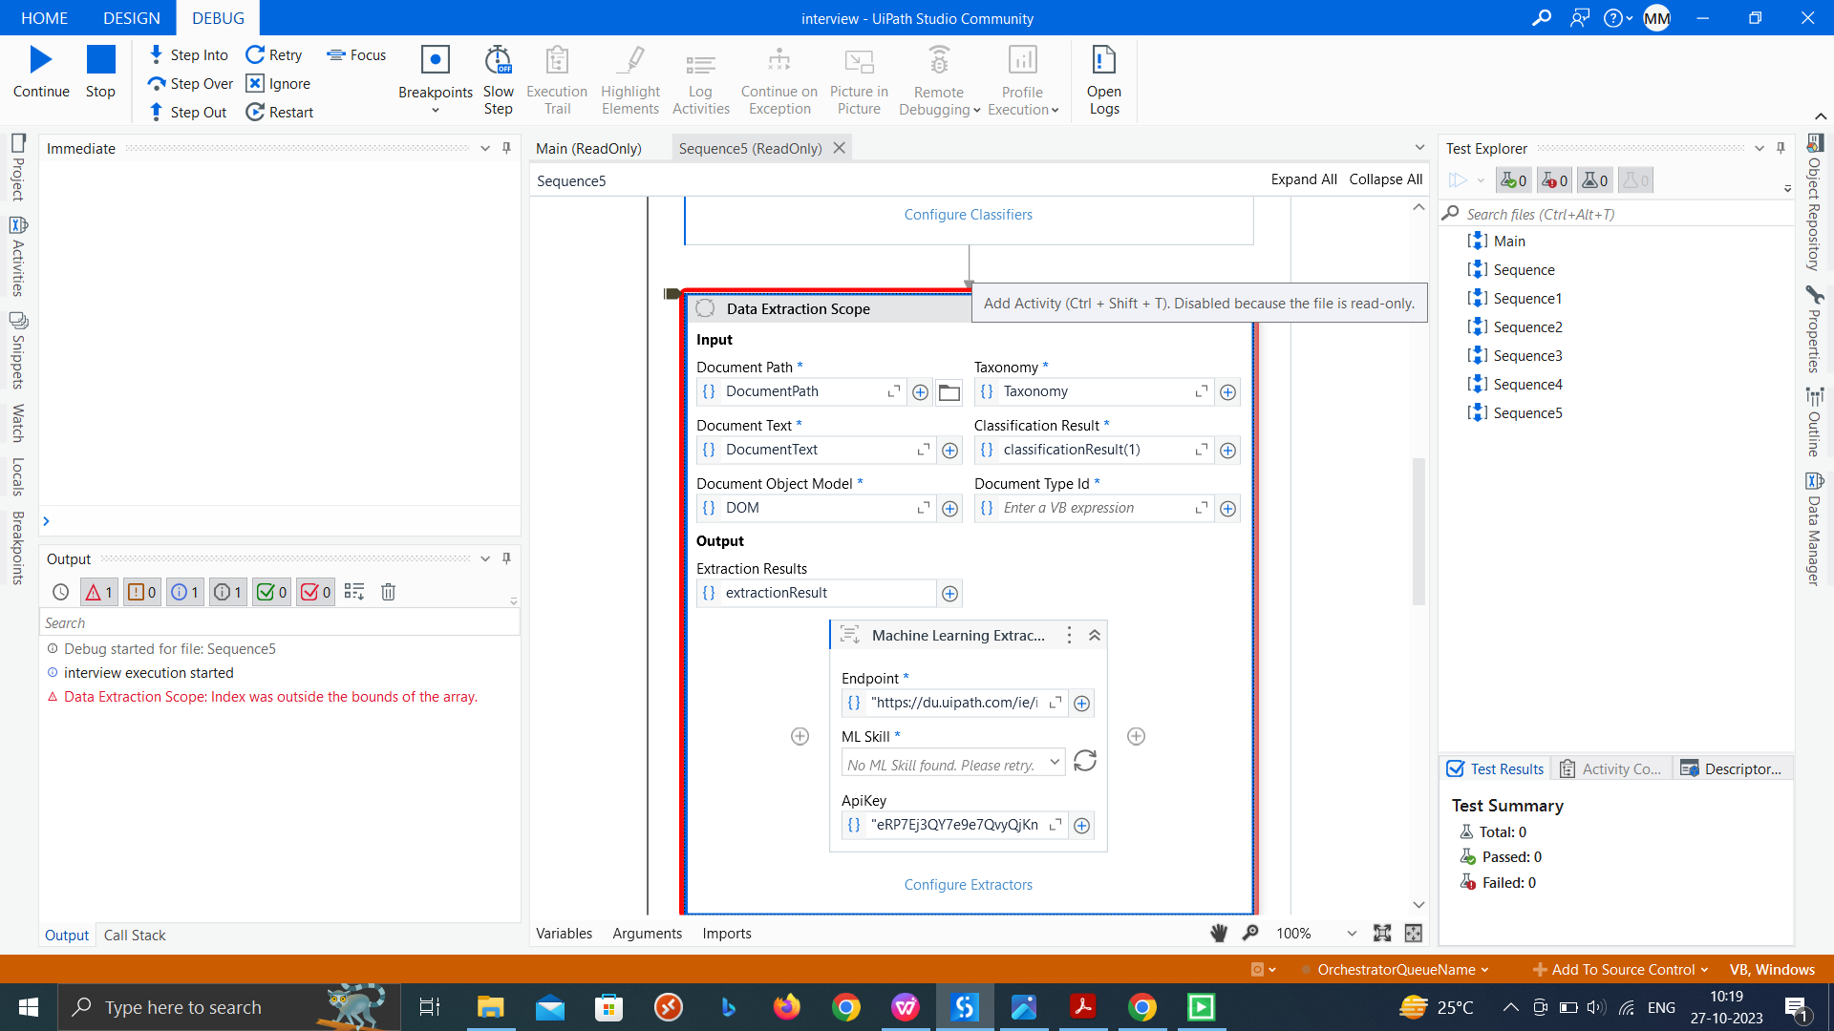Click plus button next to Taxonomy field

click(x=1227, y=392)
